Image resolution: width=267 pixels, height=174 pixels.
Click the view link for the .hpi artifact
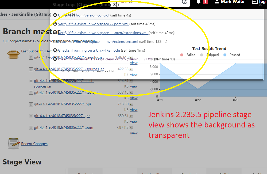pyautogui.click(x=134, y=110)
